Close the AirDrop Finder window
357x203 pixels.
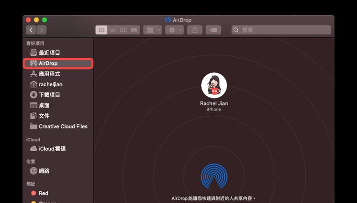tap(28, 20)
